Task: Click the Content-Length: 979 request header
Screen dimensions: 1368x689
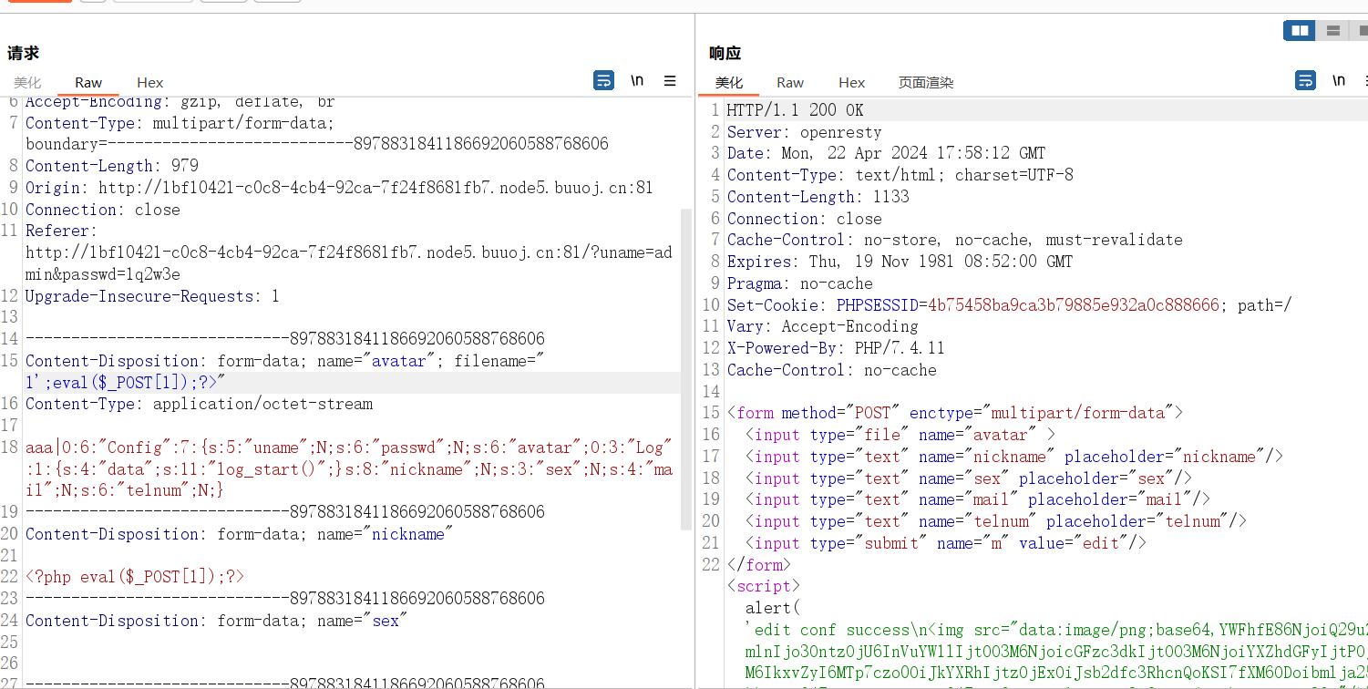Action: 112,166
